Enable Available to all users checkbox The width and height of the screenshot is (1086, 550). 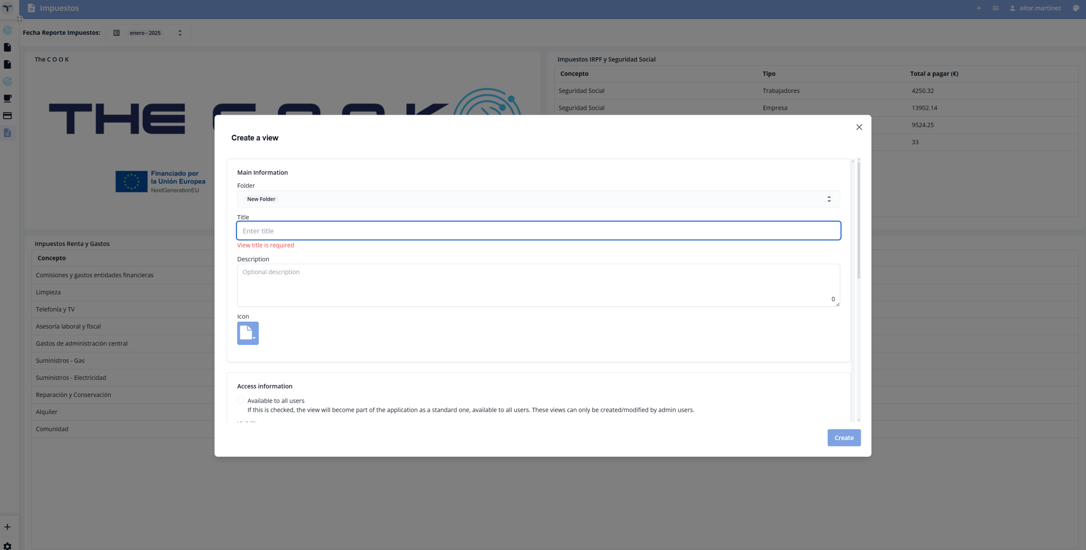coord(241,400)
